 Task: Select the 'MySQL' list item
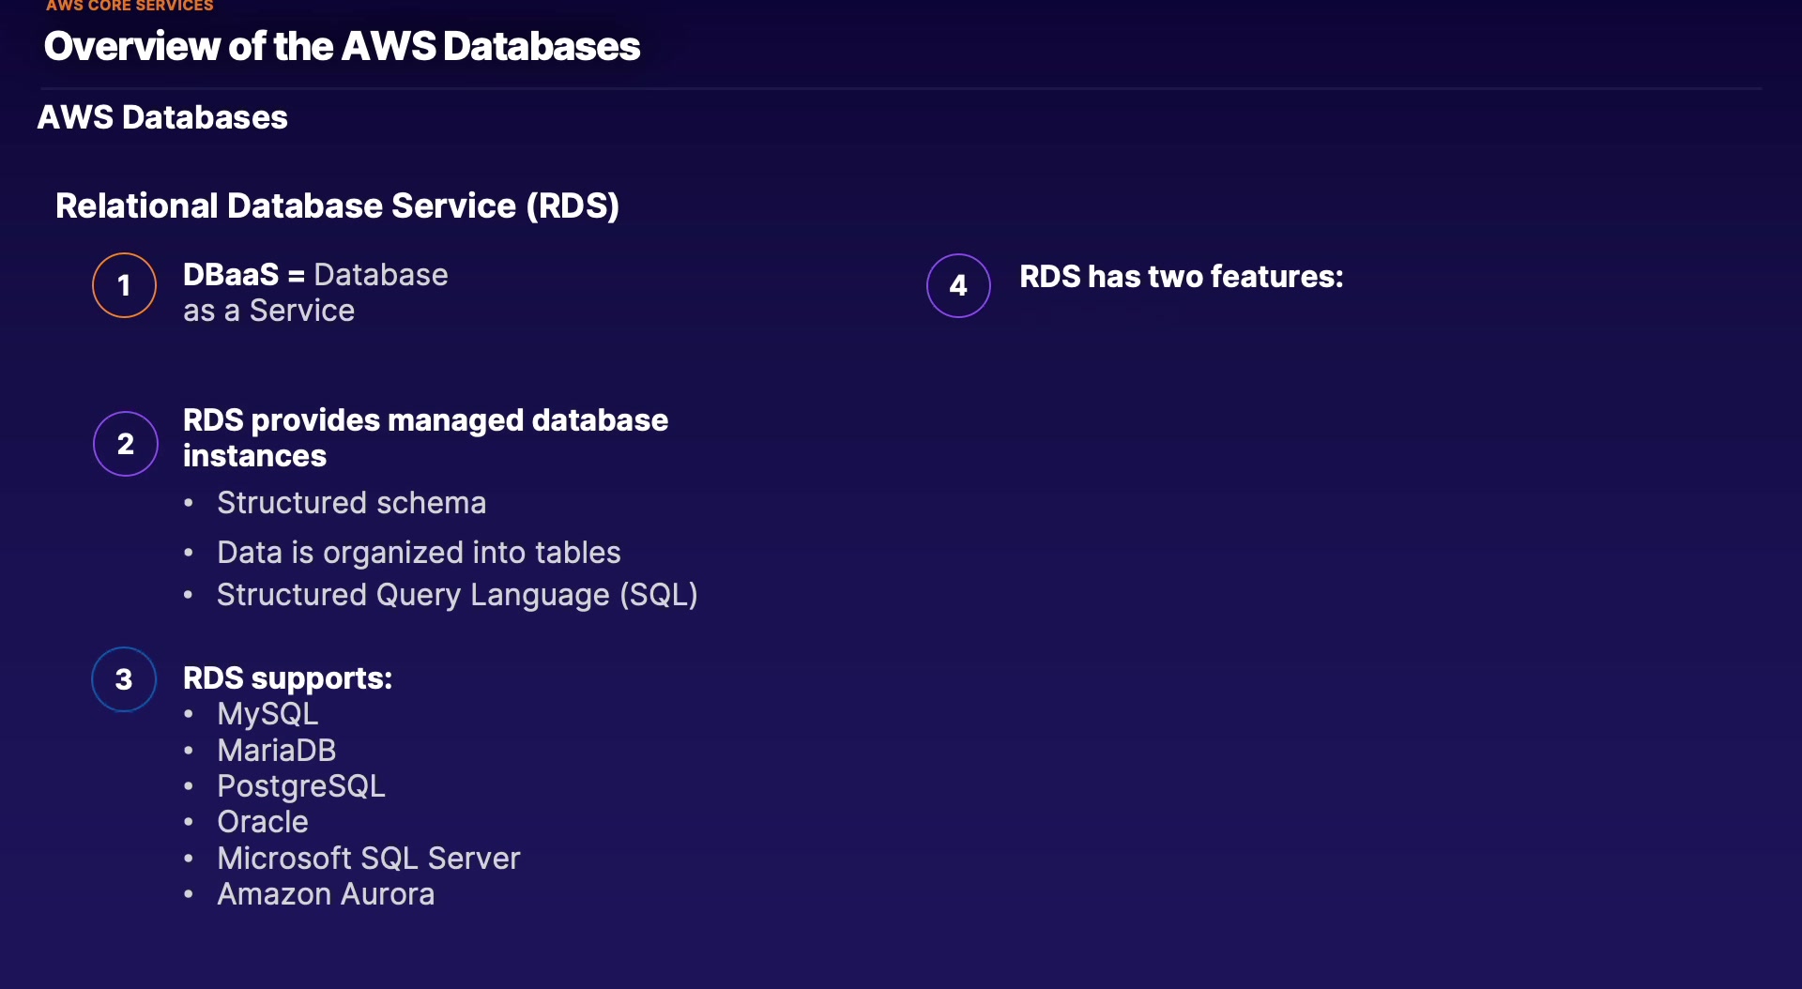(x=267, y=714)
